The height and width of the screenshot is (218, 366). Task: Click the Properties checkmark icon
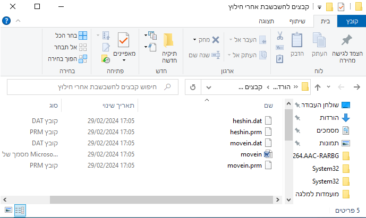coord(124,41)
